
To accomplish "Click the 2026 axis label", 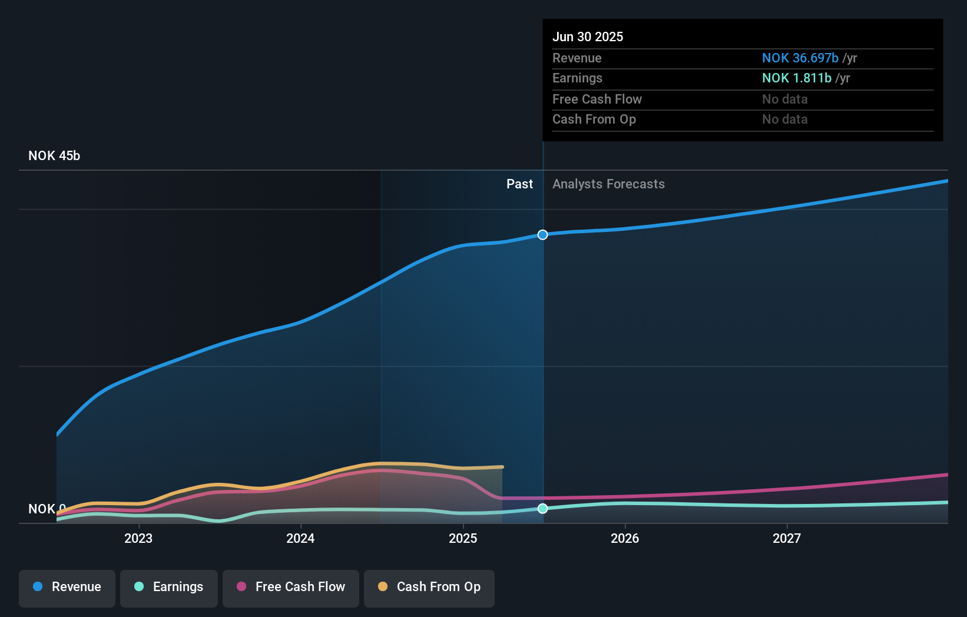I will [625, 538].
